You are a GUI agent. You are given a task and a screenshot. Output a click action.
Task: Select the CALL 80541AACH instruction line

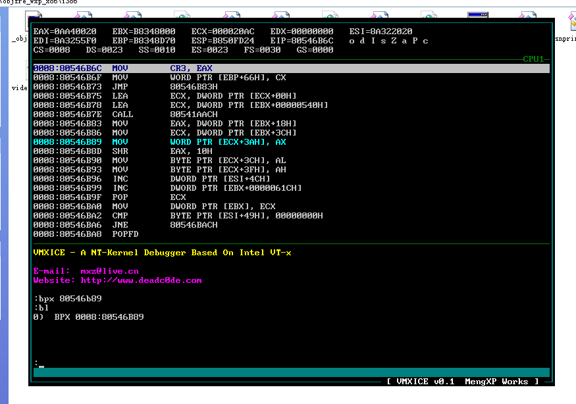point(125,114)
